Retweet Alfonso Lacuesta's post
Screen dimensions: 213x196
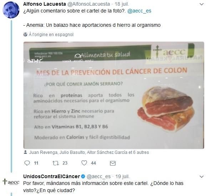(56, 163)
